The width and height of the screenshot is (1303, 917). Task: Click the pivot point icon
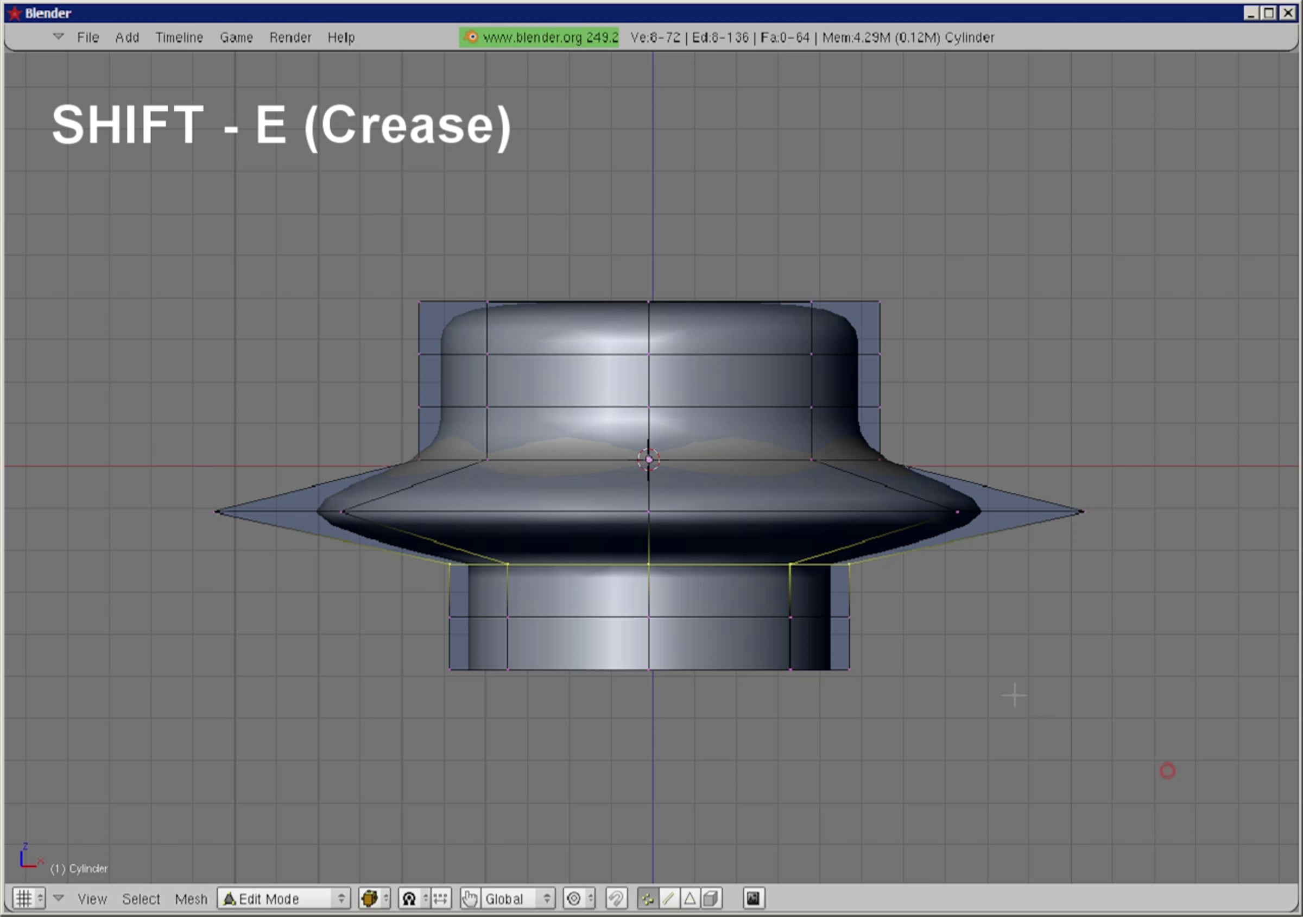coord(409,899)
